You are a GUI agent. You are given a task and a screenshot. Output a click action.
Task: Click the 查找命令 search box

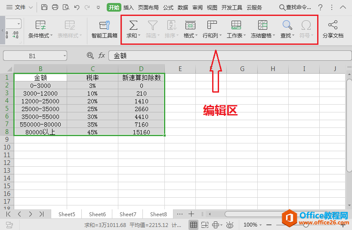[x=295, y=7]
